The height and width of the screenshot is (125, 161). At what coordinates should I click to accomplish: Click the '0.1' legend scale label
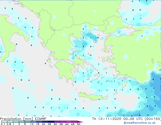[3, 124]
